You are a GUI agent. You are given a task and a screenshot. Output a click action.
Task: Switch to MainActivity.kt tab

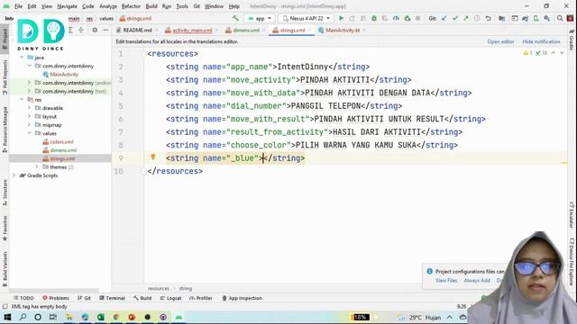tap(343, 30)
